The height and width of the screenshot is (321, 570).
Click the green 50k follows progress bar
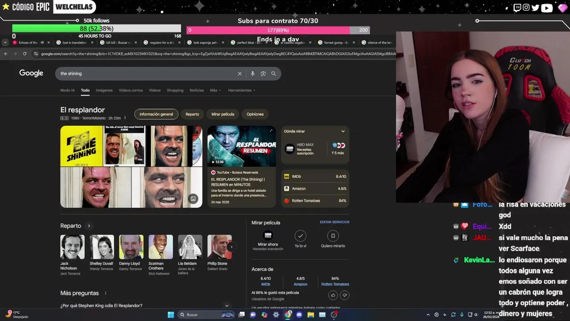pyautogui.click(x=97, y=29)
